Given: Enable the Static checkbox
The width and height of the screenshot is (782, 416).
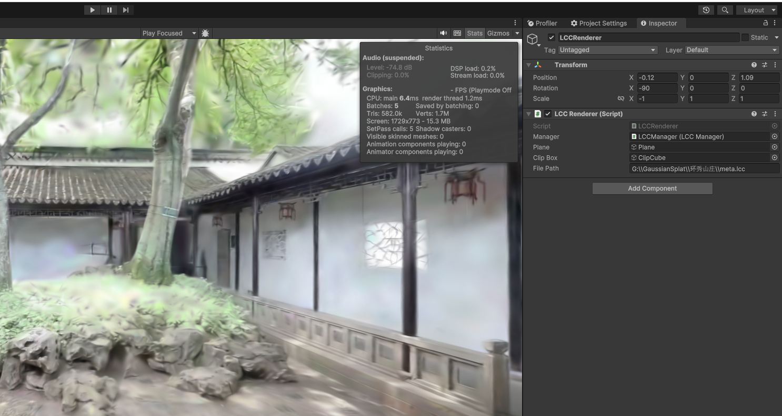Looking at the screenshot, I should [745, 37].
